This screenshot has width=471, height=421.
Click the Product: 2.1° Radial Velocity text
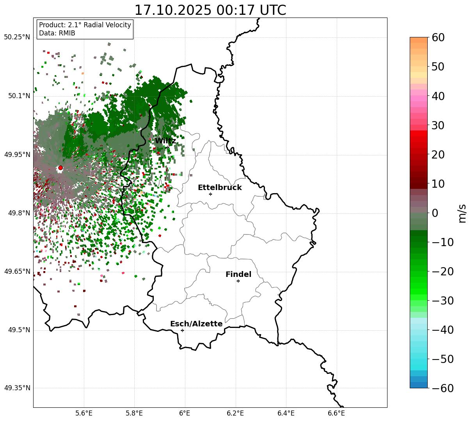click(85, 25)
